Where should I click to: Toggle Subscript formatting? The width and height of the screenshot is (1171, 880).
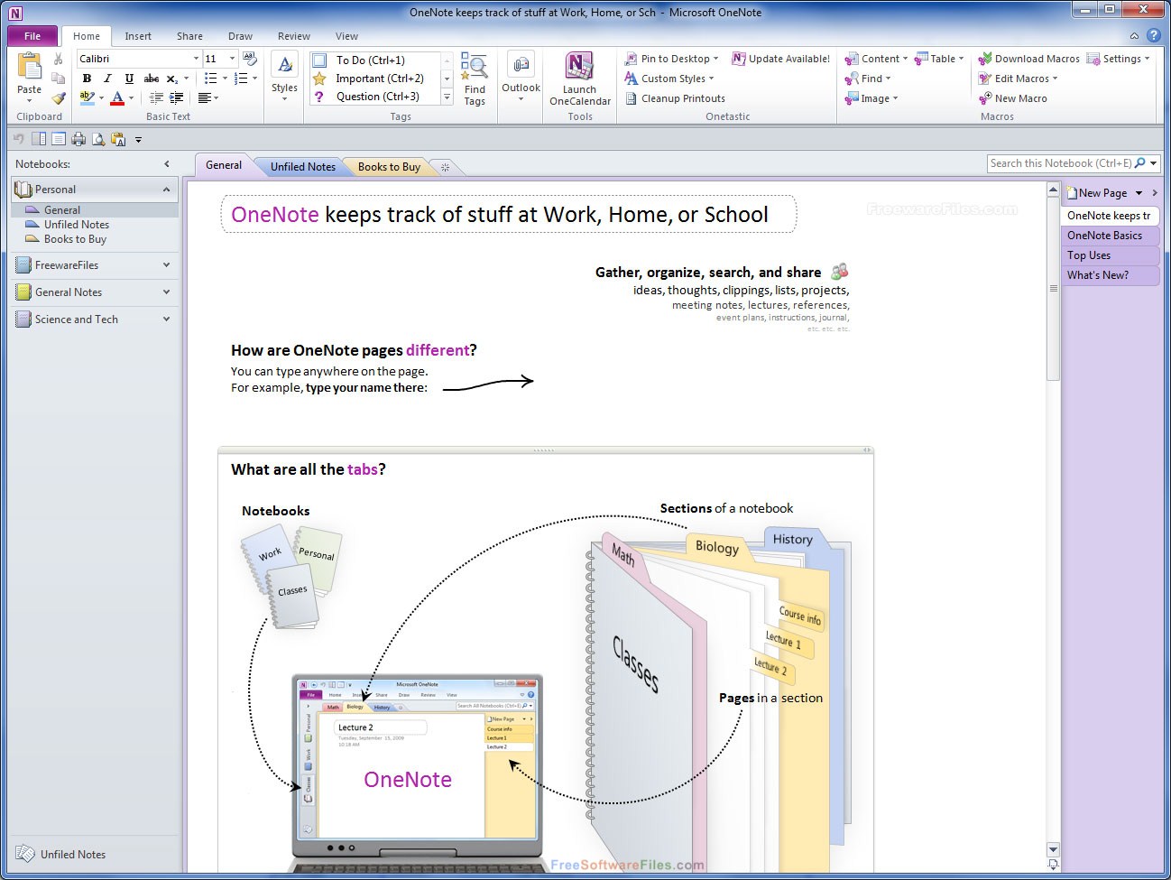click(172, 79)
